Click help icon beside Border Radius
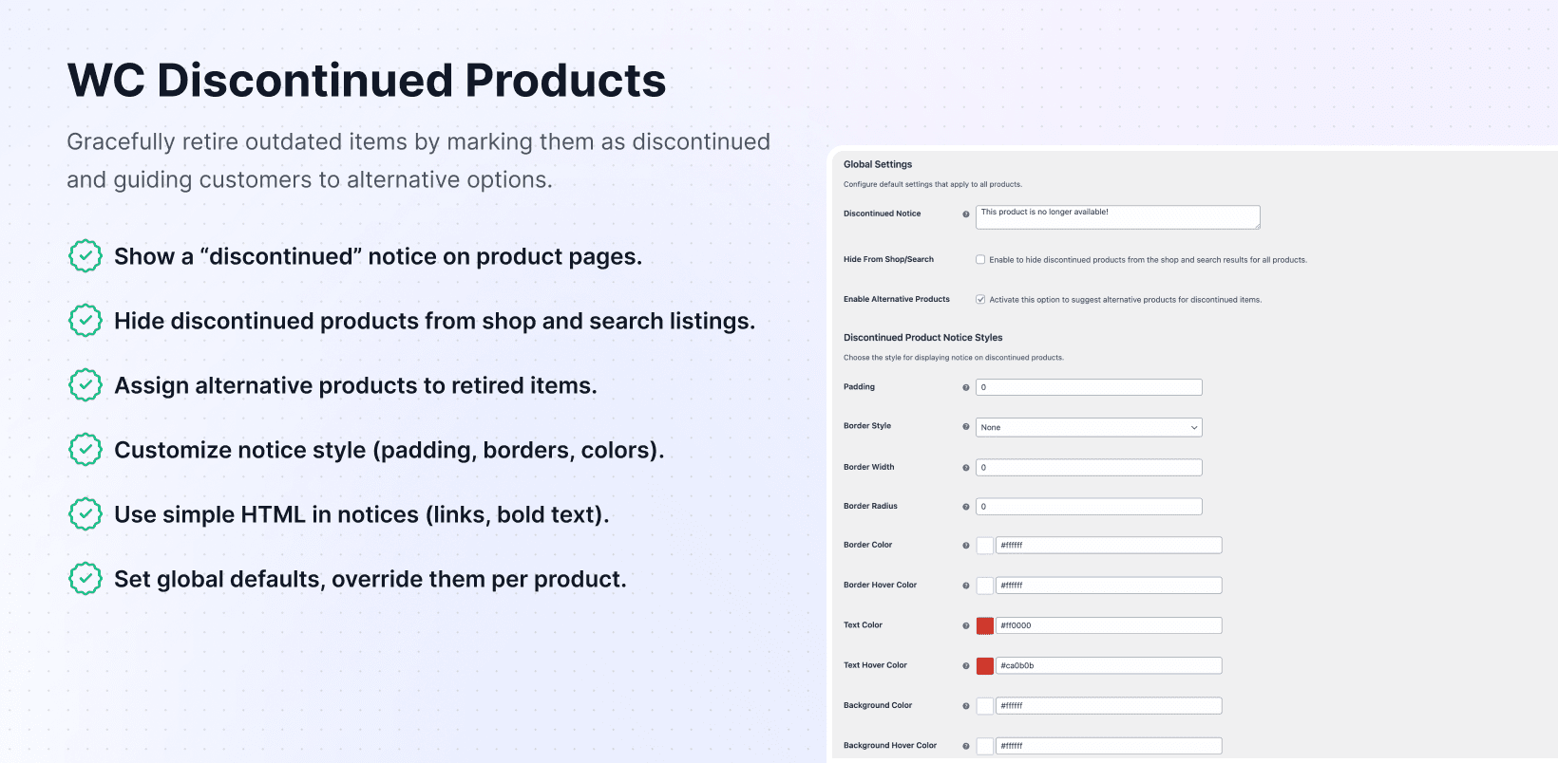1558x763 pixels. [966, 507]
